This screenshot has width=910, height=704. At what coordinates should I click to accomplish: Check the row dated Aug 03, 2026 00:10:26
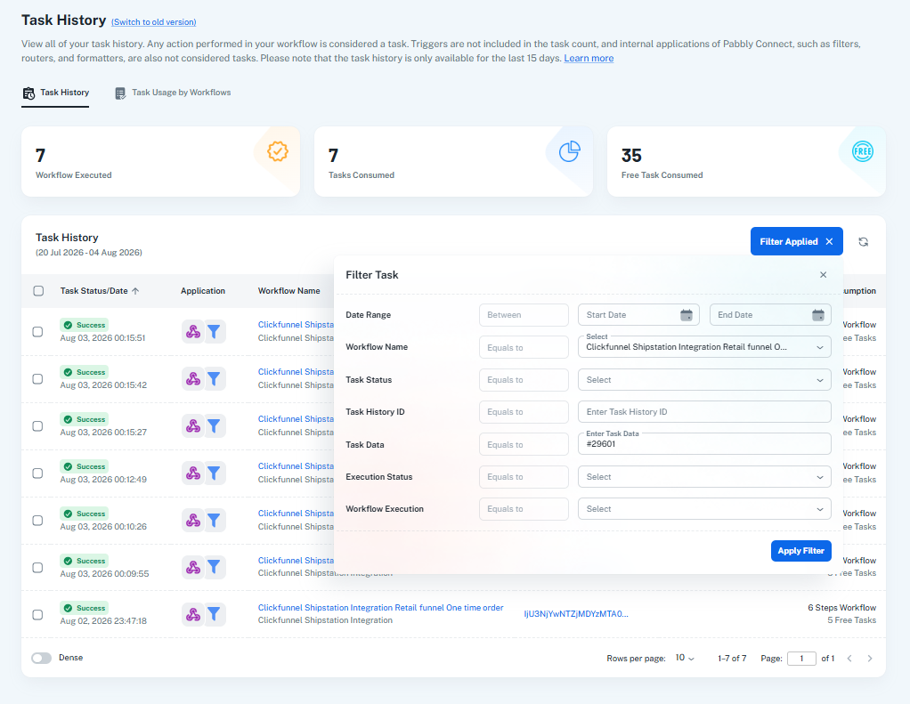(x=37, y=520)
